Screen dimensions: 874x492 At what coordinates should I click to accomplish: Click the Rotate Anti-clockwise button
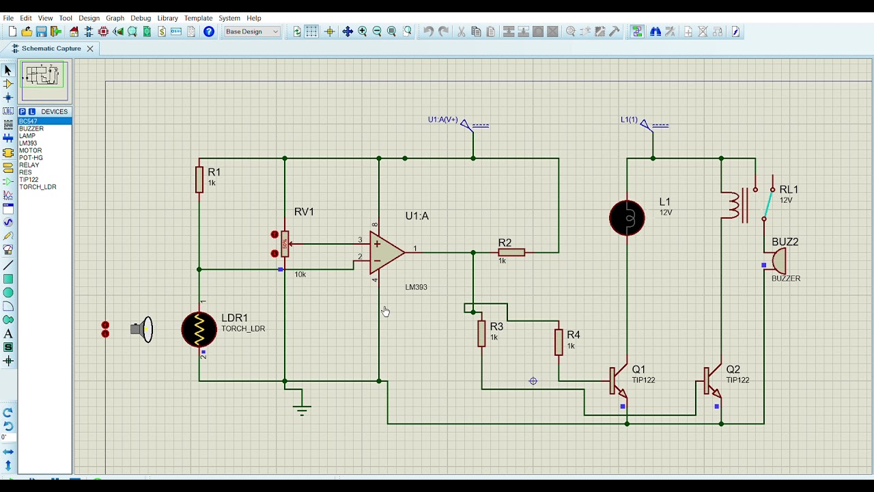8,426
